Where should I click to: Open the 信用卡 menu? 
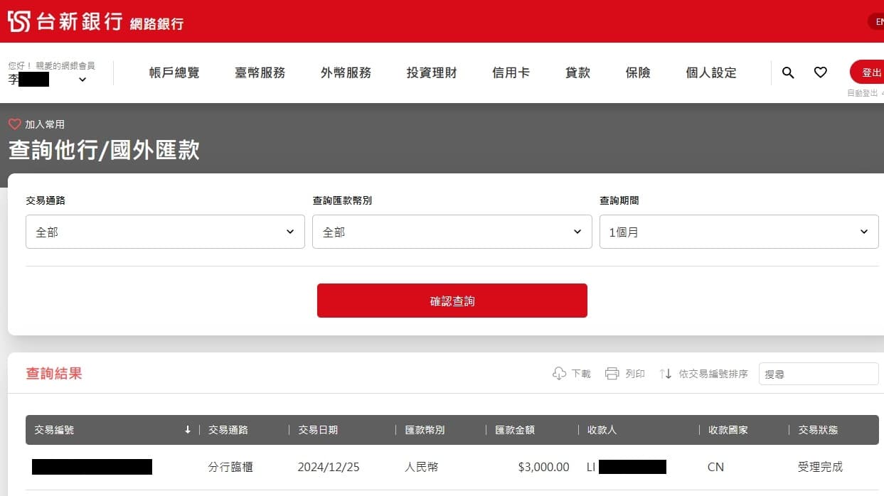(511, 72)
